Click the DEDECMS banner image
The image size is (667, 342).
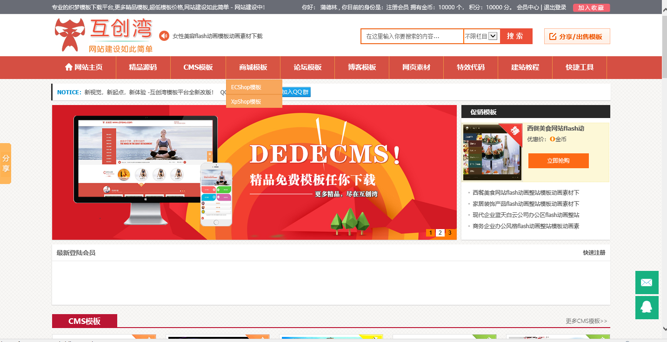(x=254, y=172)
